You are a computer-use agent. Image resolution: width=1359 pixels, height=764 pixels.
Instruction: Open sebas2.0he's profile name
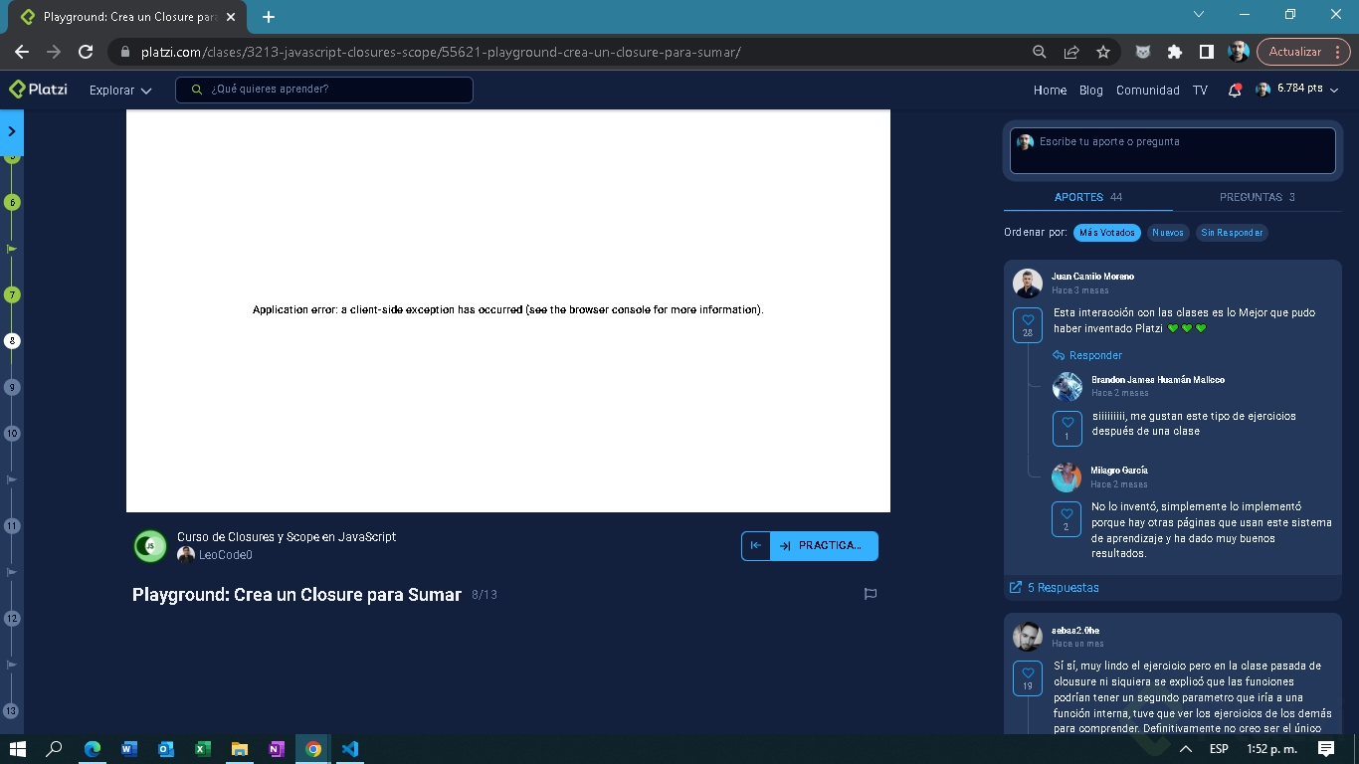coord(1075,631)
